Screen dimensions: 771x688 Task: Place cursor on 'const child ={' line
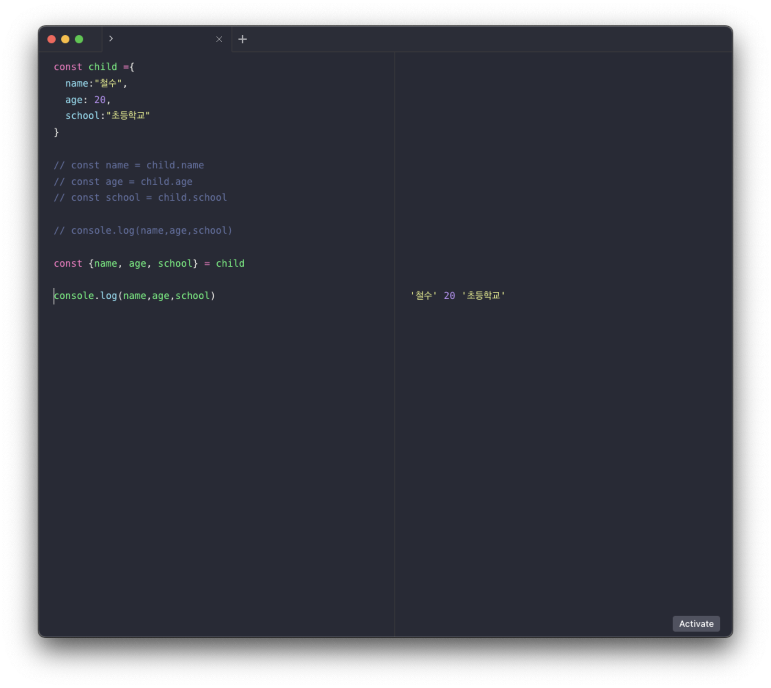click(94, 67)
